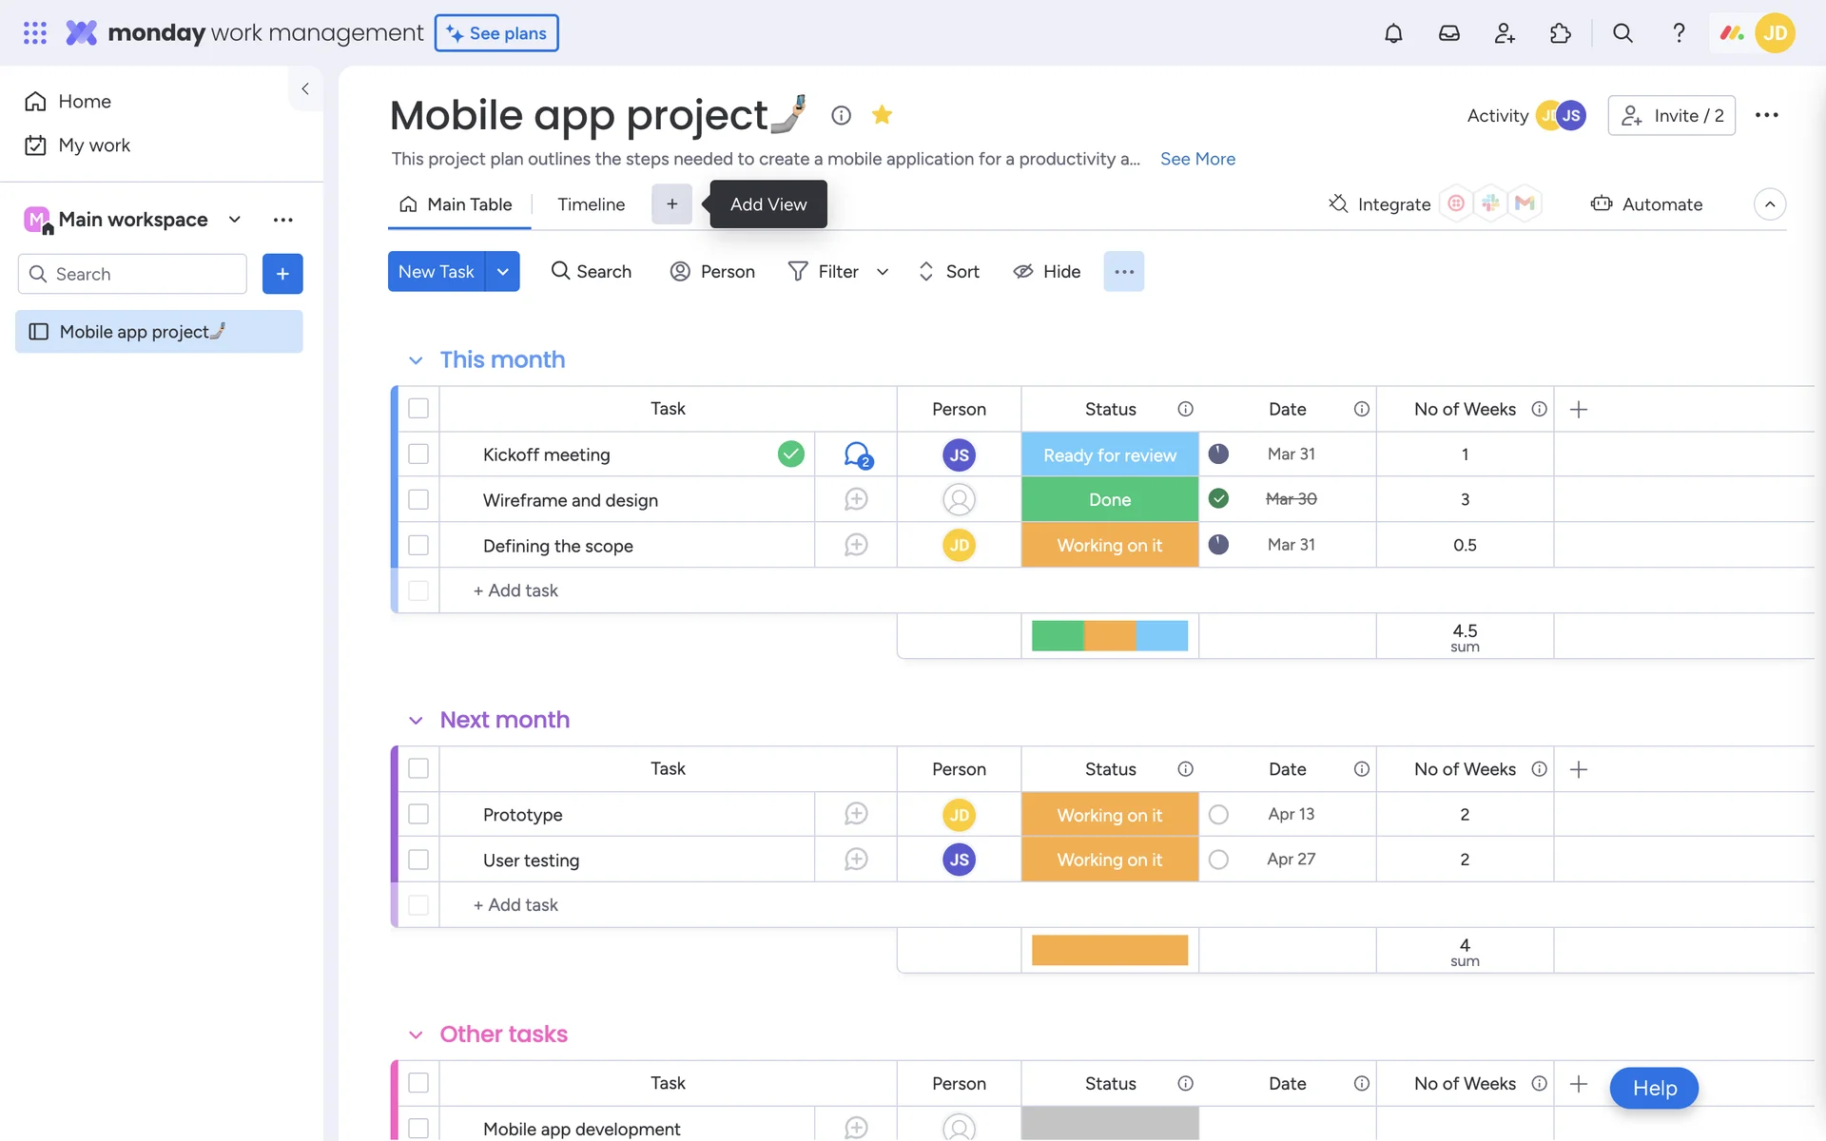Go to My work
Image resolution: width=1826 pixels, height=1141 pixels.
(x=93, y=145)
